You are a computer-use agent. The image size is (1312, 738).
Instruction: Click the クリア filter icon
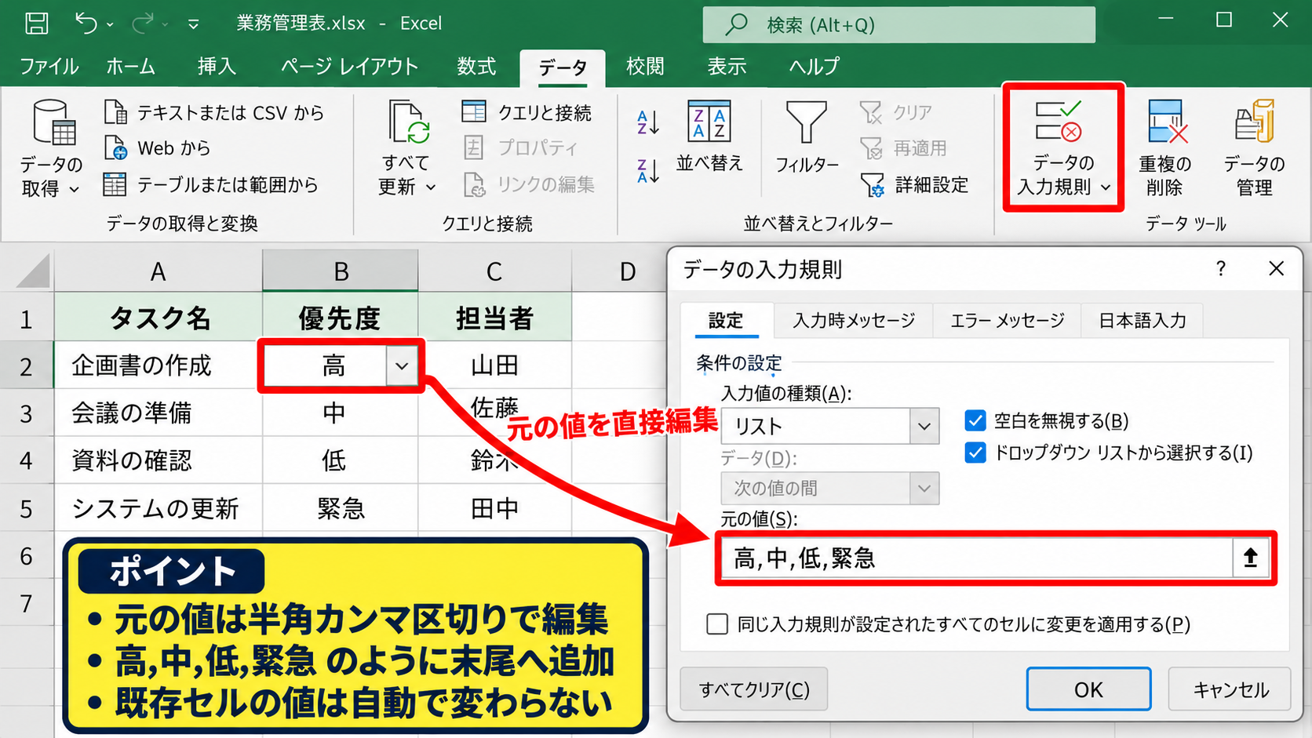coord(871,112)
